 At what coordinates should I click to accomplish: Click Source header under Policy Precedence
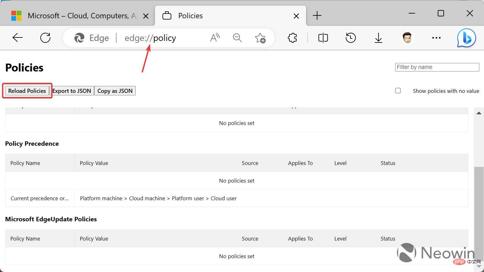click(x=250, y=163)
